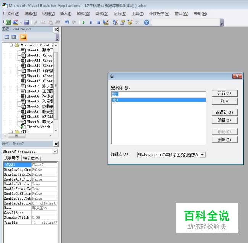Open the 工具(T) menu
Screen dimensions: 248x243
coord(138,14)
